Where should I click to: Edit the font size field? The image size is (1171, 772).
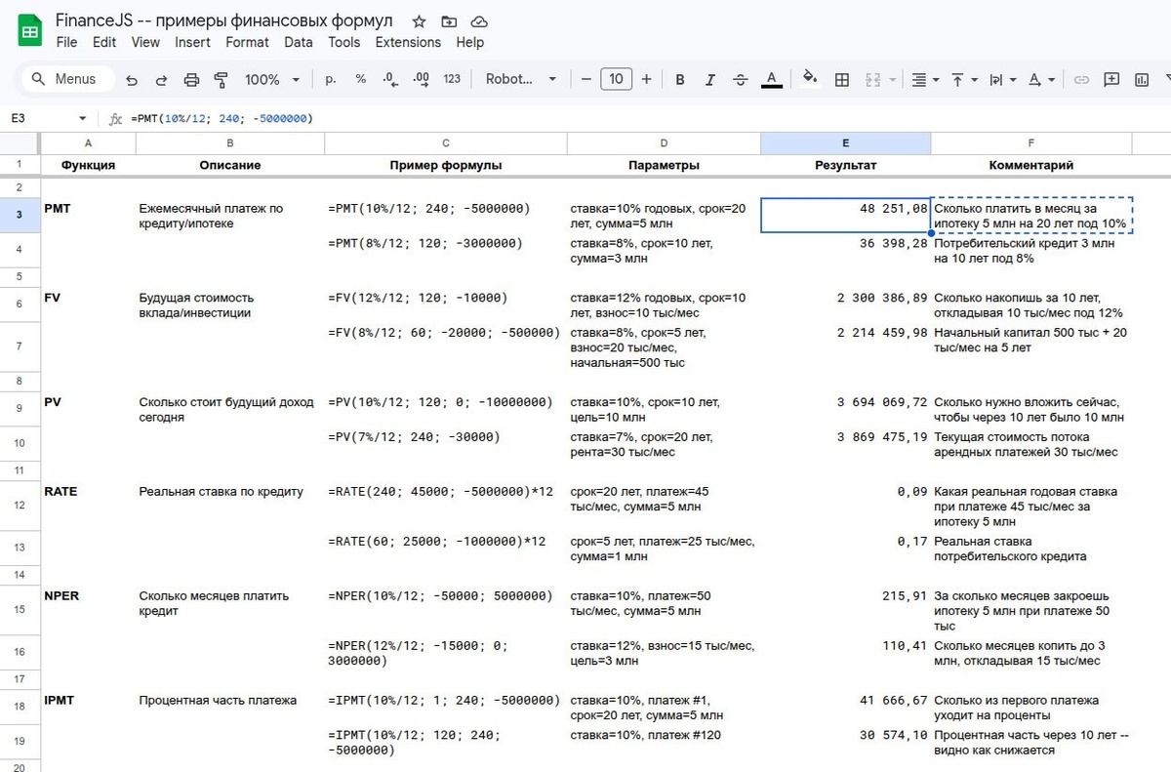(616, 79)
